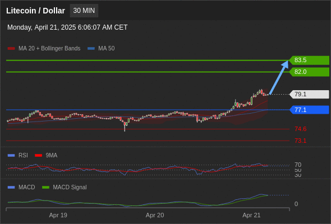Viewport: 331px width, 224px height.
Task: Click the Apr 21 date axis label
Action: click(251, 216)
